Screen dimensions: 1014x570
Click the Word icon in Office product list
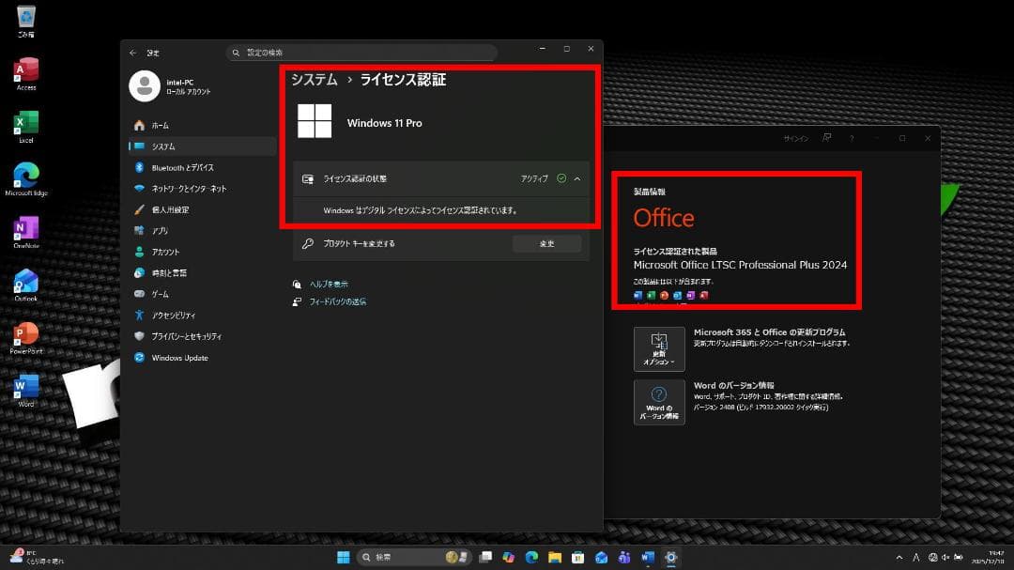coord(637,295)
